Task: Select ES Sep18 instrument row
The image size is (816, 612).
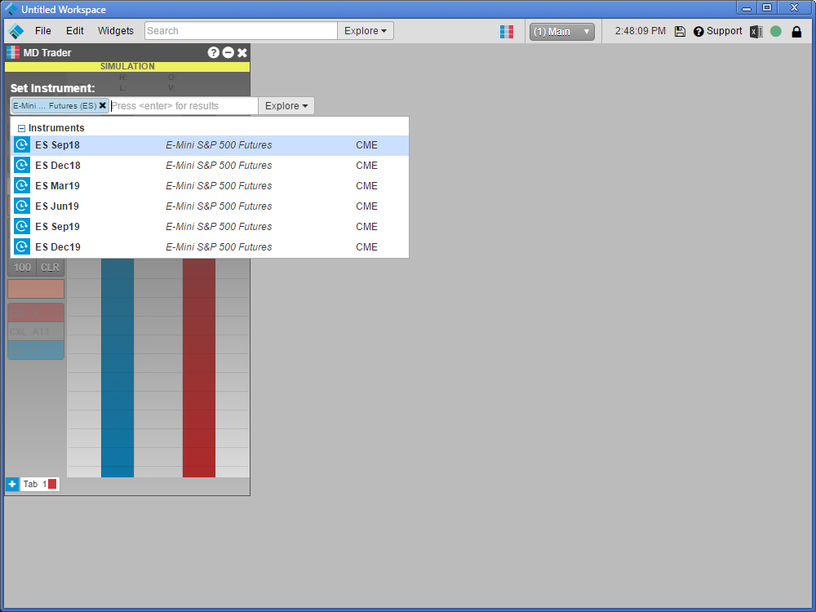Action: [x=210, y=145]
